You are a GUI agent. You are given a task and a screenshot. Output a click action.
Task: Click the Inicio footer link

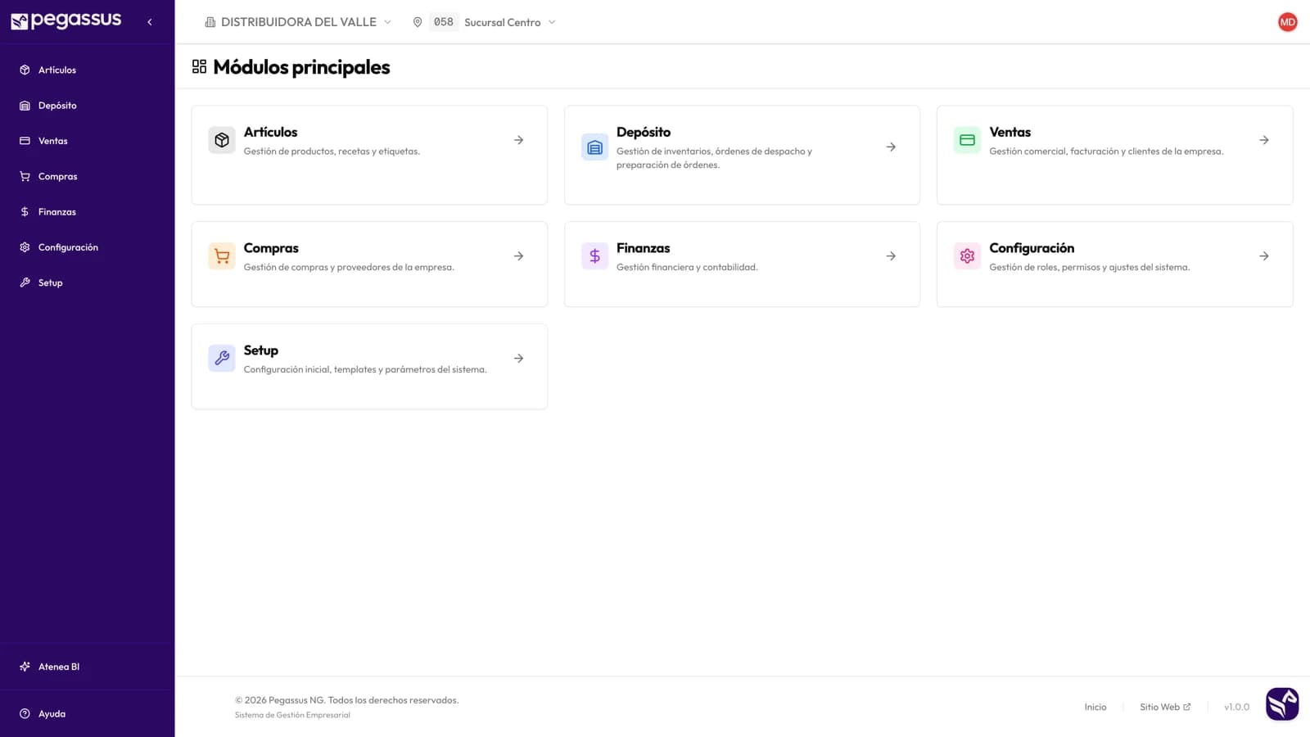tap(1095, 707)
